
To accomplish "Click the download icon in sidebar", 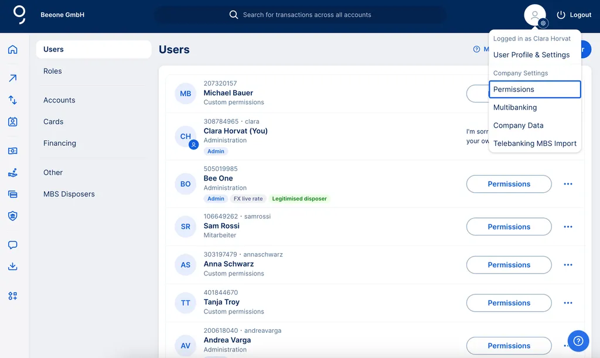I will pos(12,267).
